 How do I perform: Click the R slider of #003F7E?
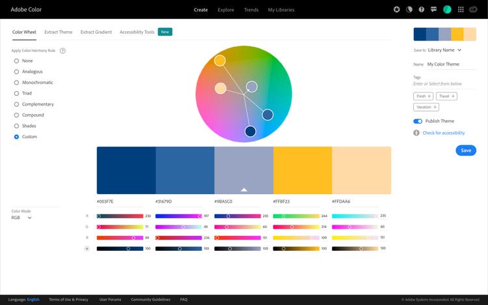point(120,216)
